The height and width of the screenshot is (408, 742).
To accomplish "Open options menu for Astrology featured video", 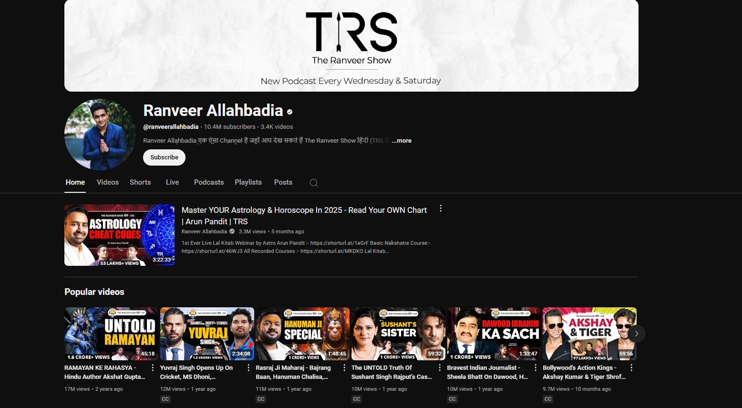I will (x=441, y=209).
